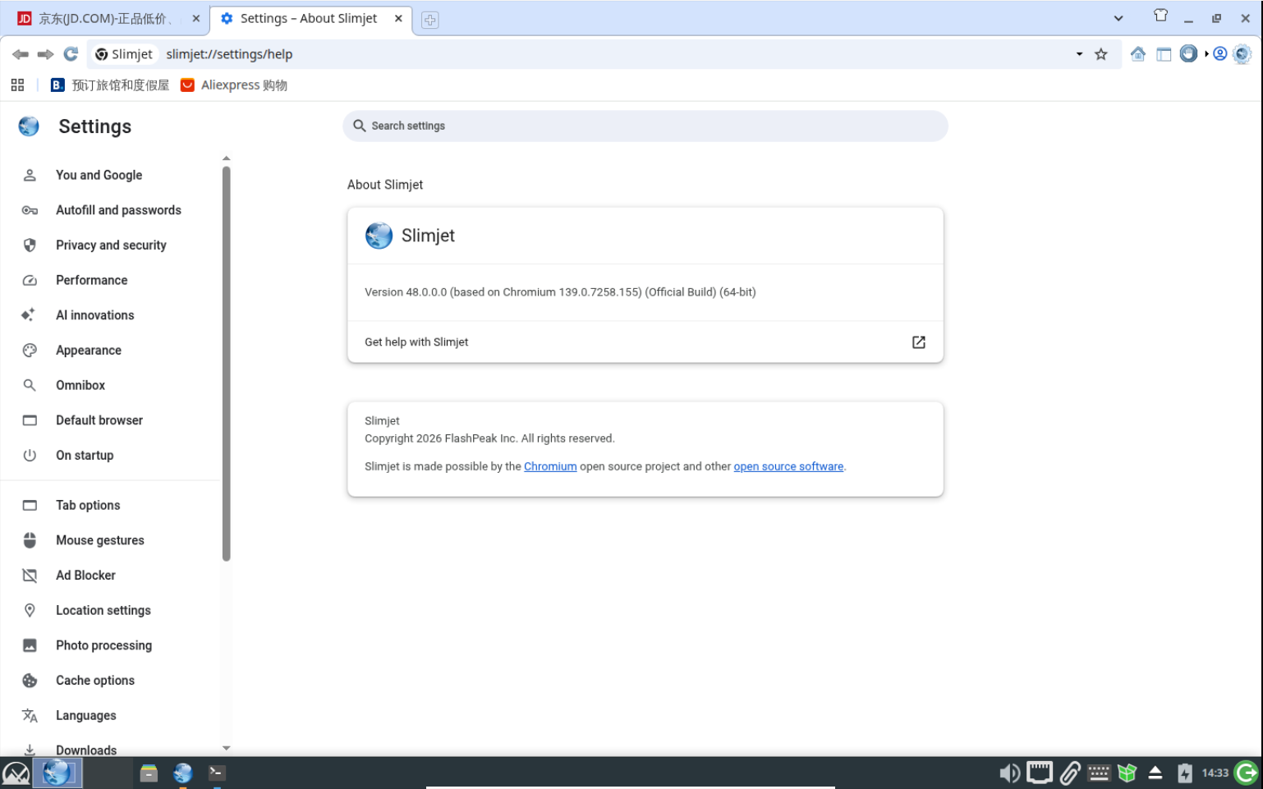
Task: Open the Aliexpress bookmark
Action: [234, 85]
